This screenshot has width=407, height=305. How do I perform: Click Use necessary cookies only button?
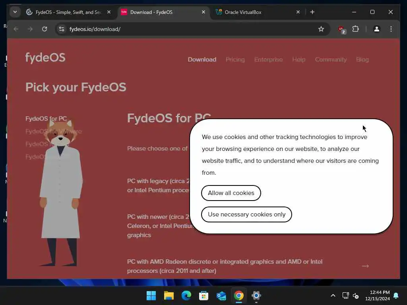[x=246, y=214]
